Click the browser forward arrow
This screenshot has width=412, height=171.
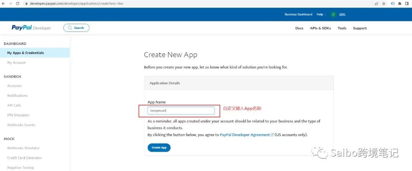point(11,4)
